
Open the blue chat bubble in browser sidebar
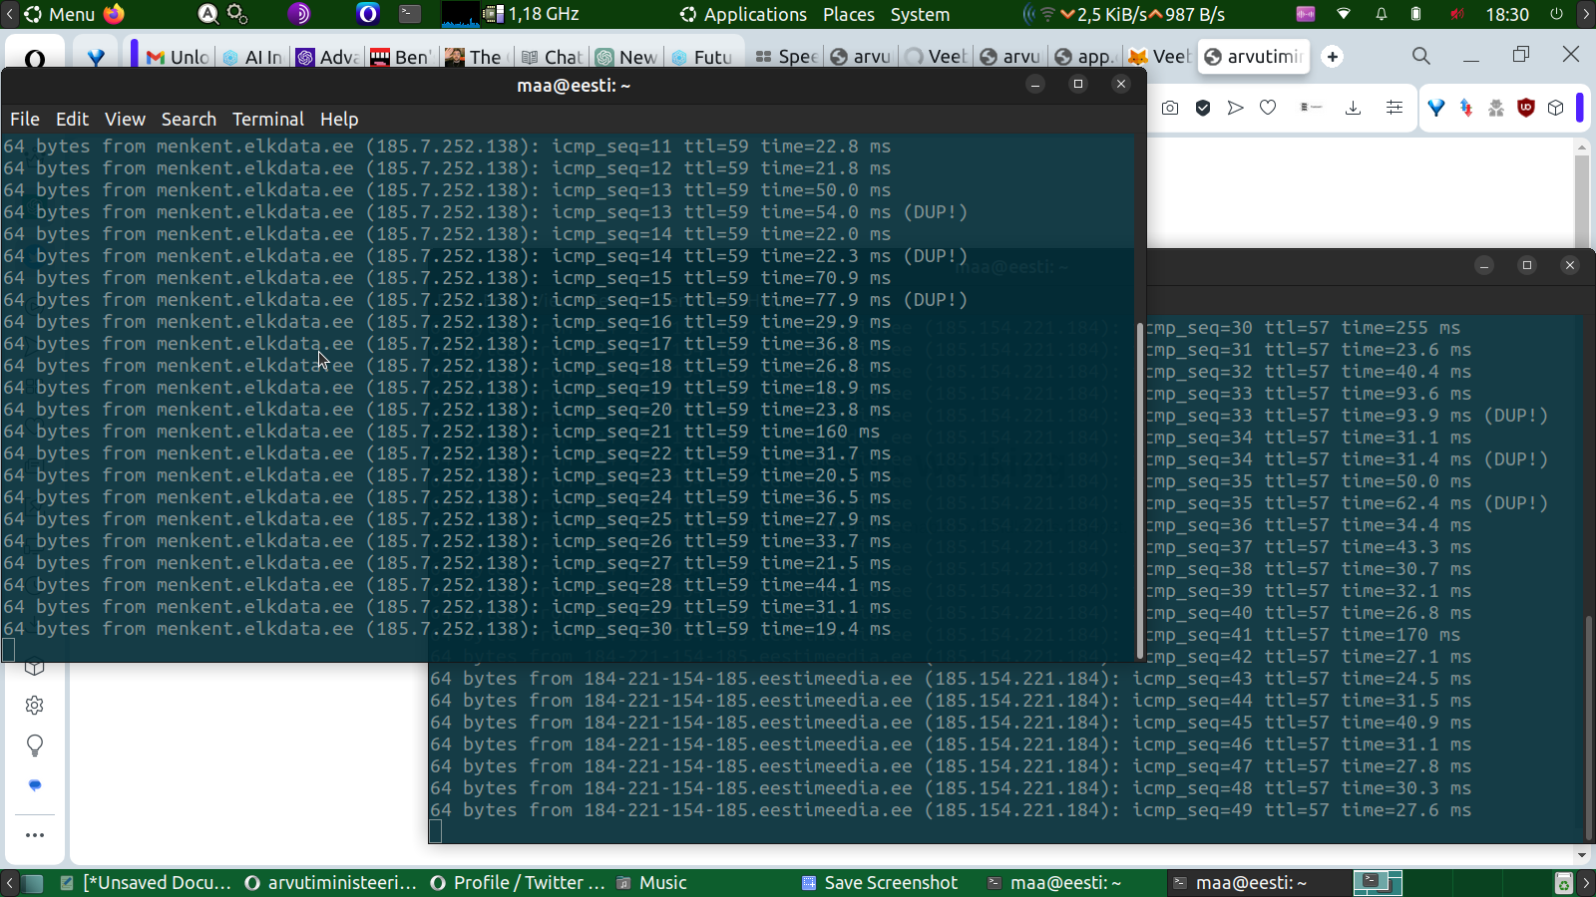35,785
